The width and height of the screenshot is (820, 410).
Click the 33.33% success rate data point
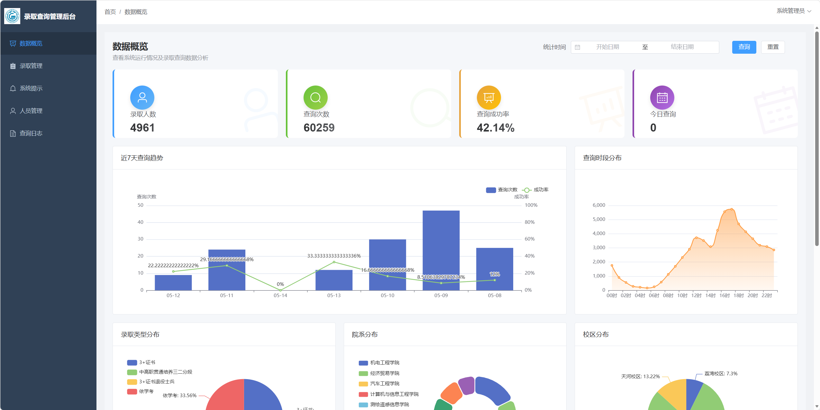click(x=334, y=262)
